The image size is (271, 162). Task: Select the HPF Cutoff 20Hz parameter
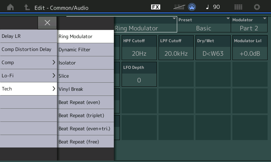pos(139,48)
